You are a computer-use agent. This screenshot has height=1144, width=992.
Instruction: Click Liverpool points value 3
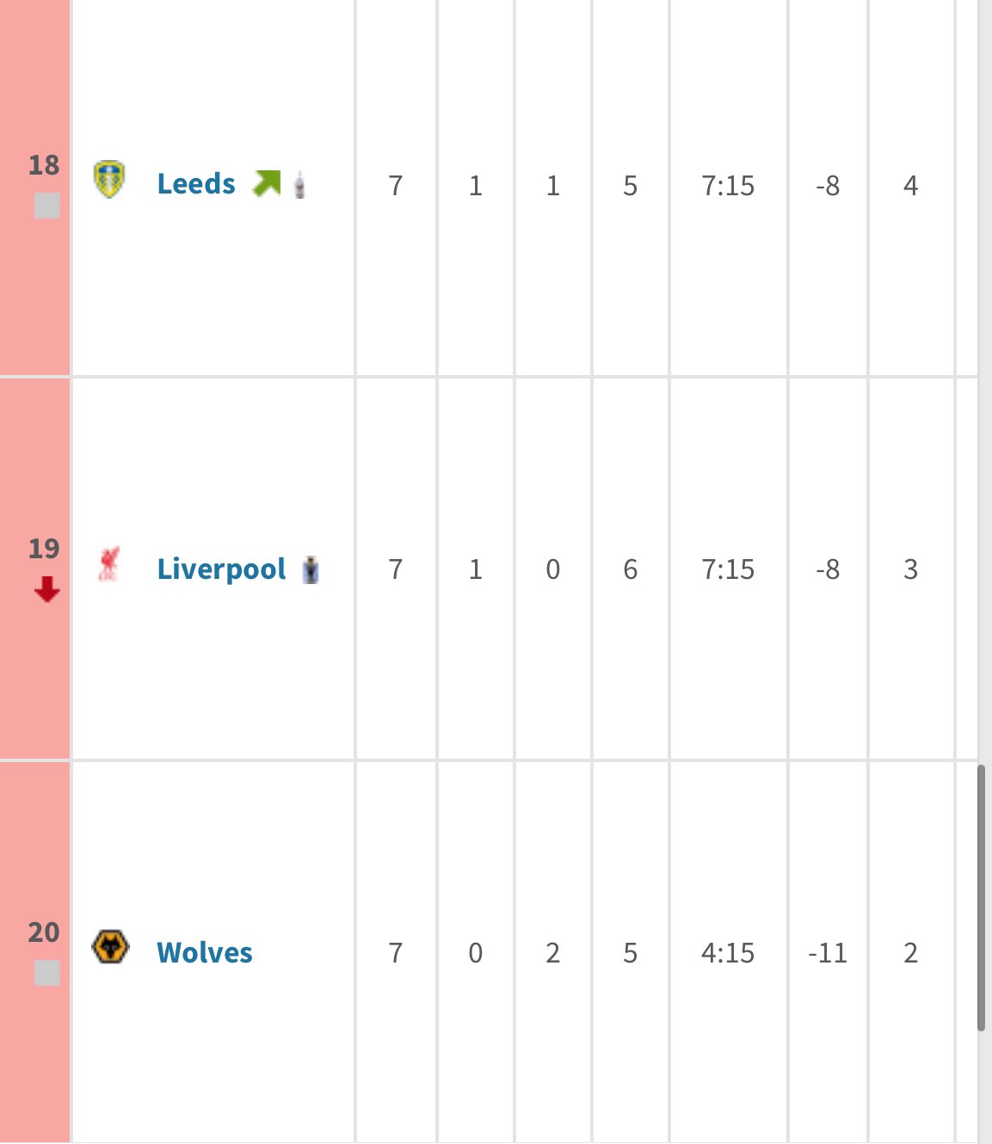click(911, 569)
